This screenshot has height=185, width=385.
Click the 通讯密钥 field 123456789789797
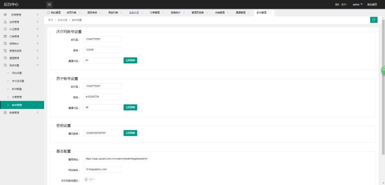coord(102,133)
